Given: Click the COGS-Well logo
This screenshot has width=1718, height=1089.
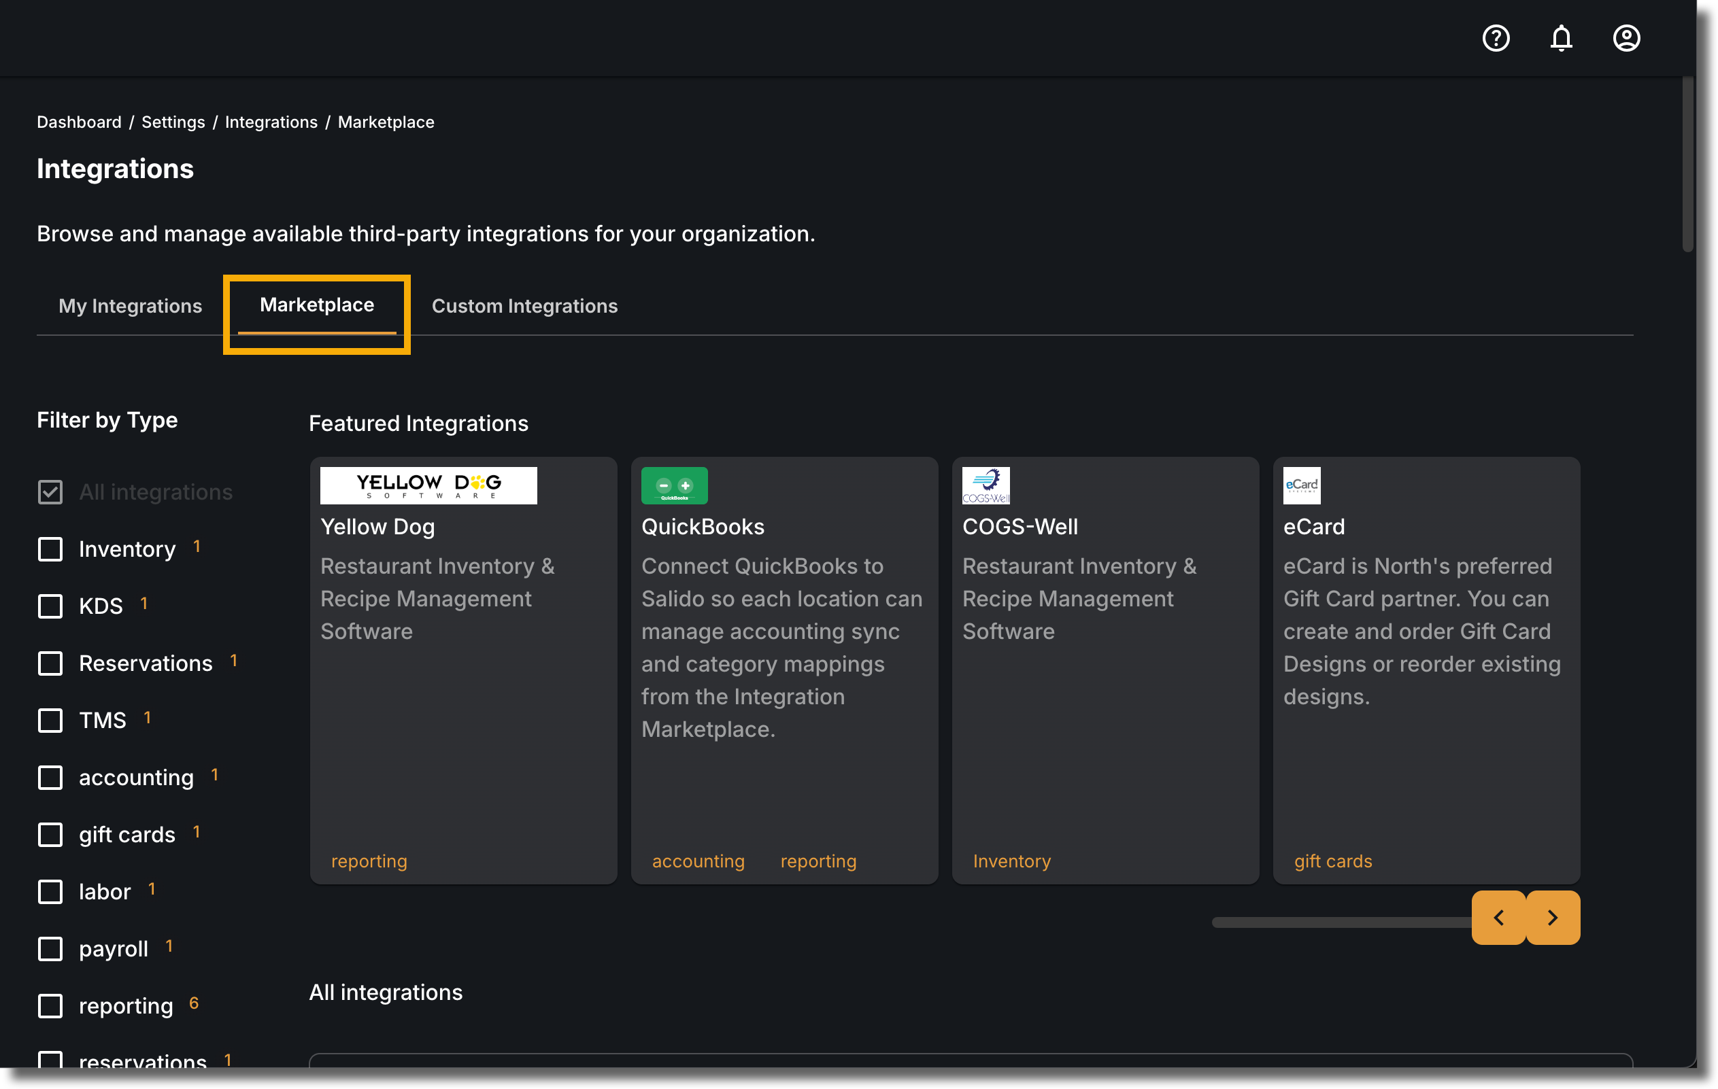Looking at the screenshot, I should coord(986,485).
